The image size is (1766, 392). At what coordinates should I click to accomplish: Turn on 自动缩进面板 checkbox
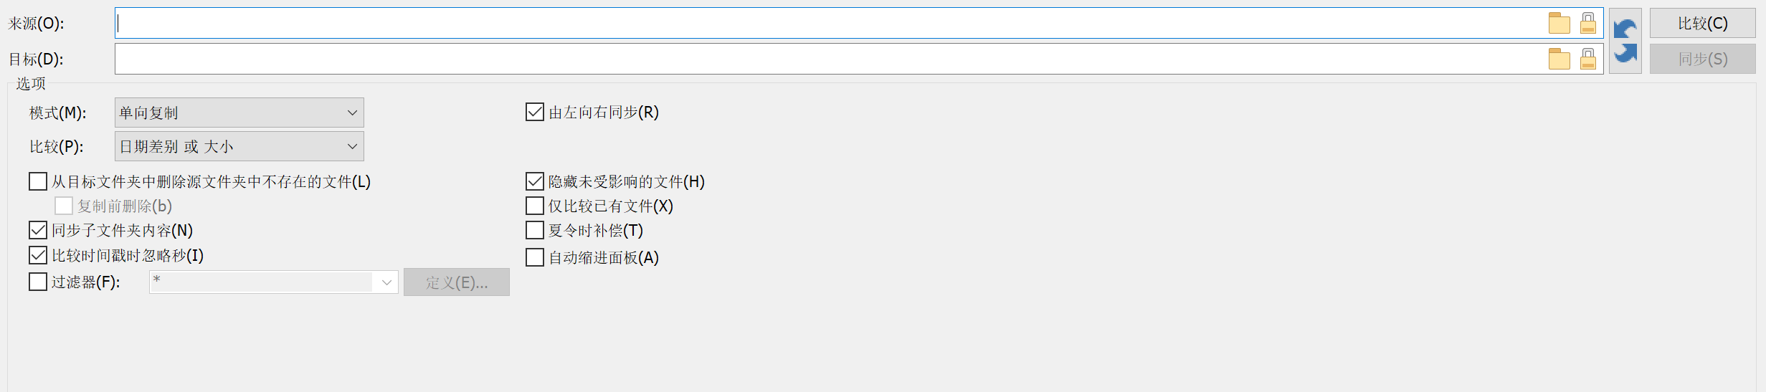point(535,257)
